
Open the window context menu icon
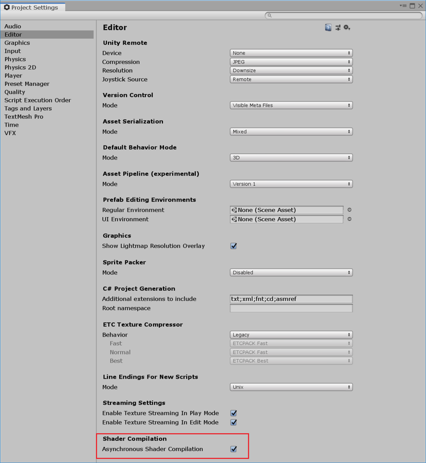click(x=403, y=6)
